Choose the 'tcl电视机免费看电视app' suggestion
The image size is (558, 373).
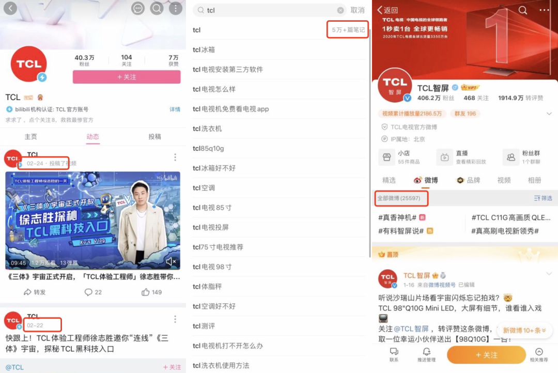pyautogui.click(x=280, y=109)
